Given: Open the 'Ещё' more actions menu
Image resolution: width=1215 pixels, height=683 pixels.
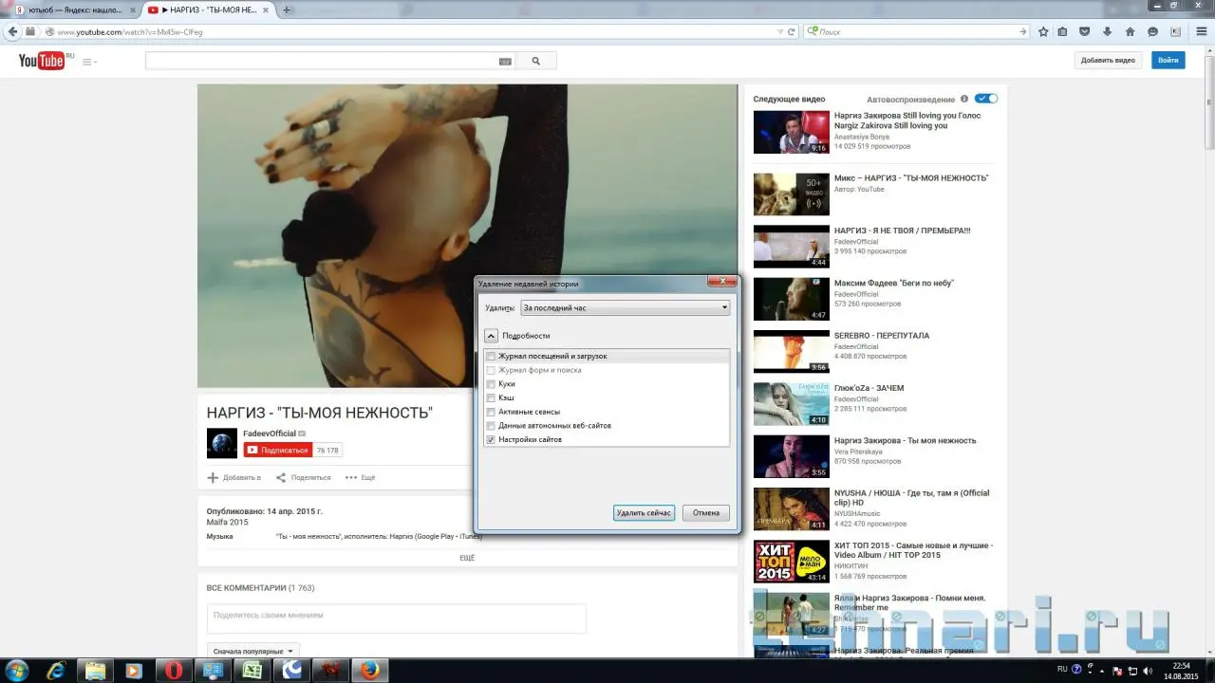Looking at the screenshot, I should click(x=361, y=477).
